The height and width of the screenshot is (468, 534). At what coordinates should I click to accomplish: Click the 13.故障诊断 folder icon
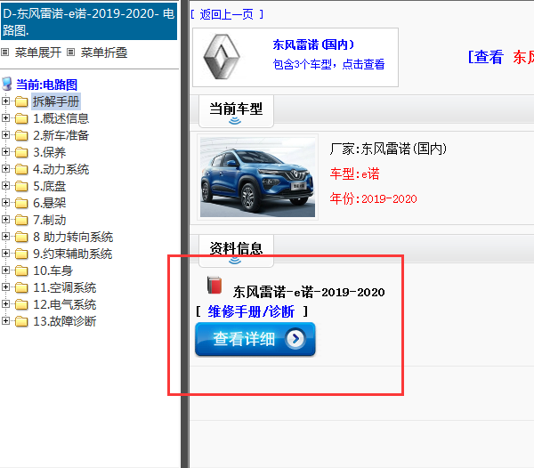click(x=21, y=321)
